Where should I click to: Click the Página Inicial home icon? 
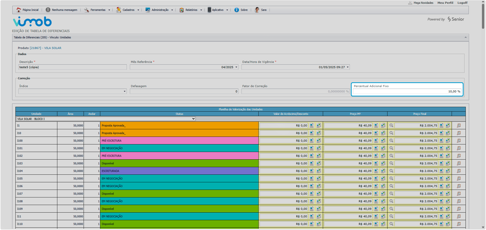click(19, 10)
